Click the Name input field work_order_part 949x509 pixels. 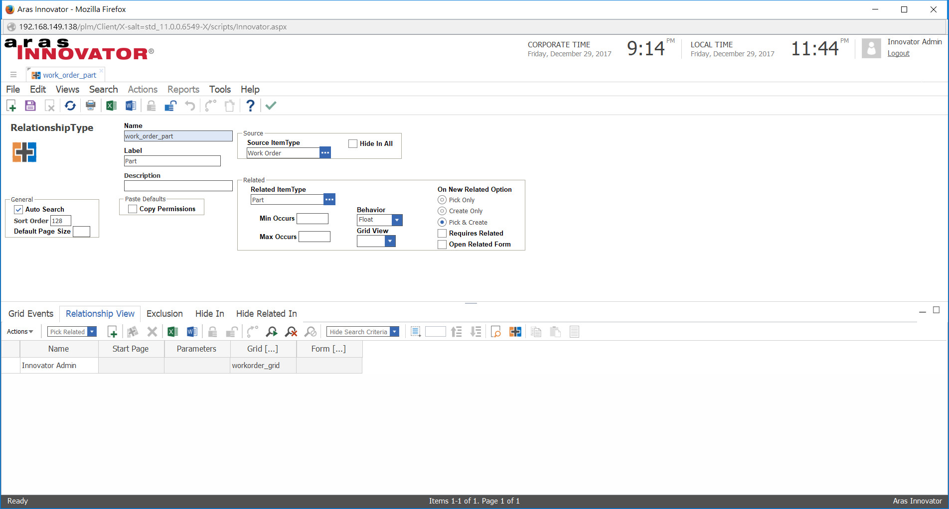coord(178,136)
